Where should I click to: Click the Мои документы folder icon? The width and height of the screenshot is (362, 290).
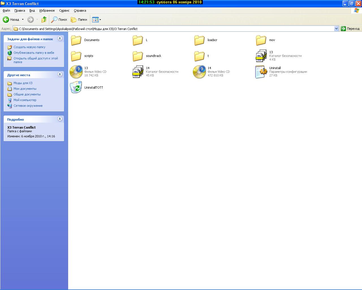pyautogui.click(x=10, y=89)
